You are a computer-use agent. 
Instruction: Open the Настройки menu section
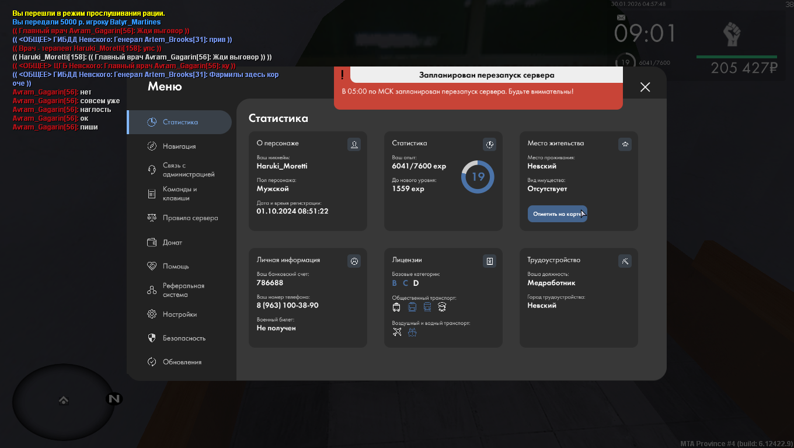point(179,314)
